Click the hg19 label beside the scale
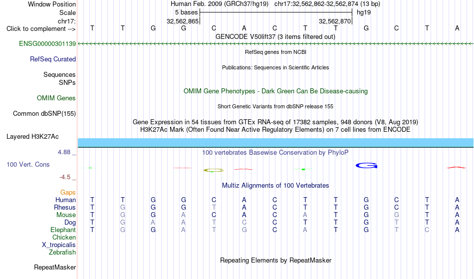Screen dimensions: 474x279 (x=364, y=12)
